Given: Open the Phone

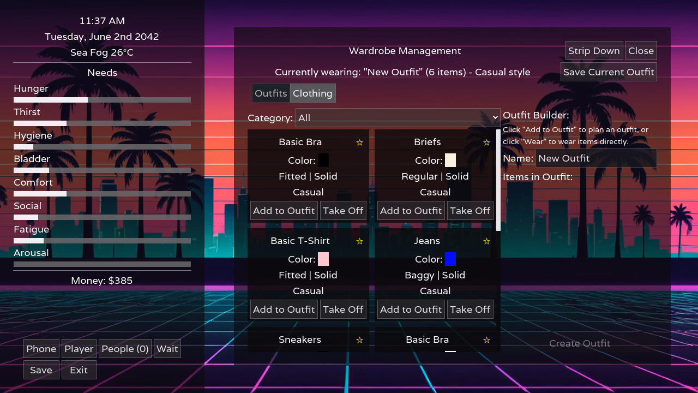Looking at the screenshot, I should pyautogui.click(x=41, y=349).
